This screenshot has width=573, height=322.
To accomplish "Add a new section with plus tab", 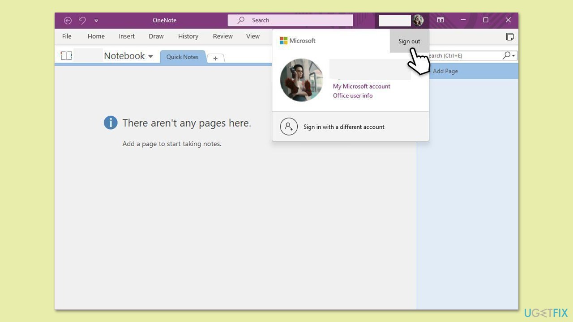I will click(x=215, y=59).
